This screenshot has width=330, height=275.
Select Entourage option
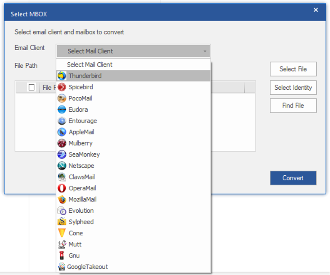(133, 121)
